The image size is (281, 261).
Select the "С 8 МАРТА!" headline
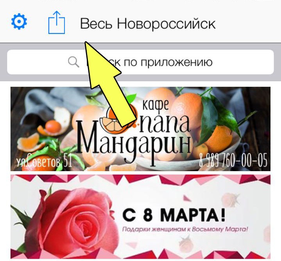pyautogui.click(x=174, y=215)
